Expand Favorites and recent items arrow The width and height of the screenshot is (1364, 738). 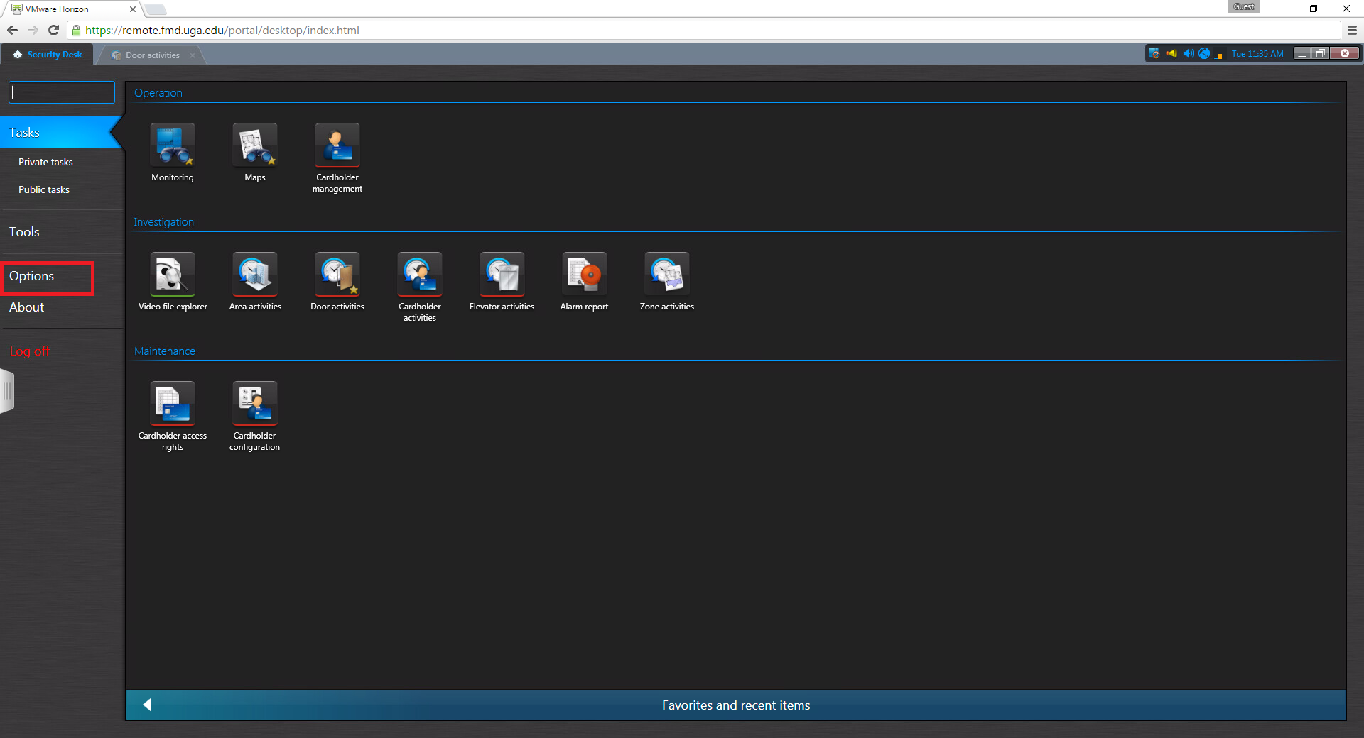coord(148,705)
